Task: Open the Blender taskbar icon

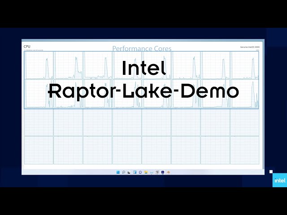Action: 169,172
